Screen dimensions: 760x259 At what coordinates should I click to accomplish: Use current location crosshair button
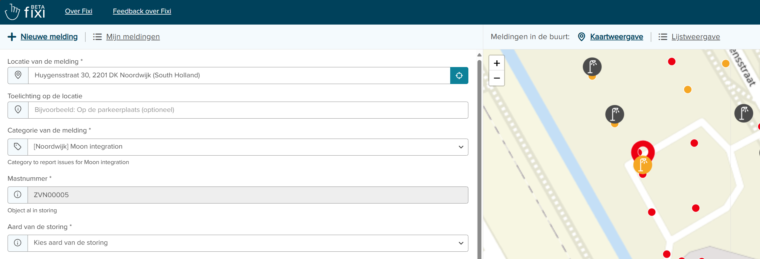[x=459, y=76]
